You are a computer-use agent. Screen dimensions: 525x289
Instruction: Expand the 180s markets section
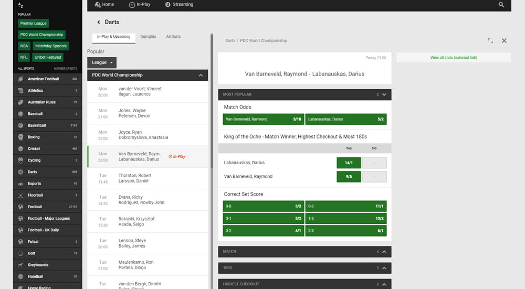384,268
